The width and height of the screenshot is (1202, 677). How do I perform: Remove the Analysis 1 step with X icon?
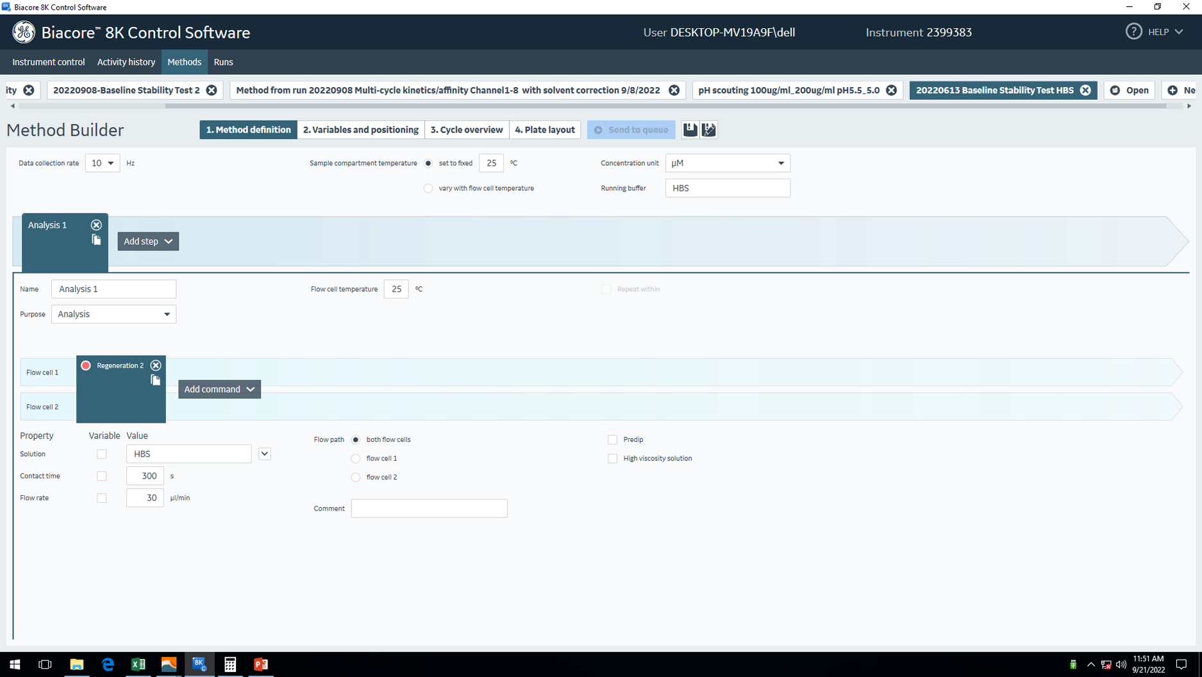96,225
